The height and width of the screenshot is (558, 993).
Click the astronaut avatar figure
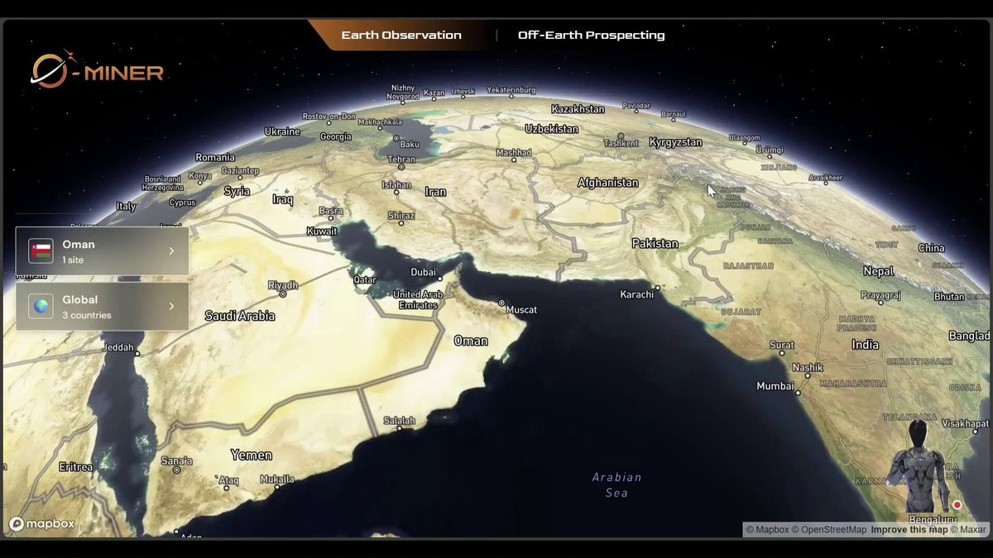(919, 467)
